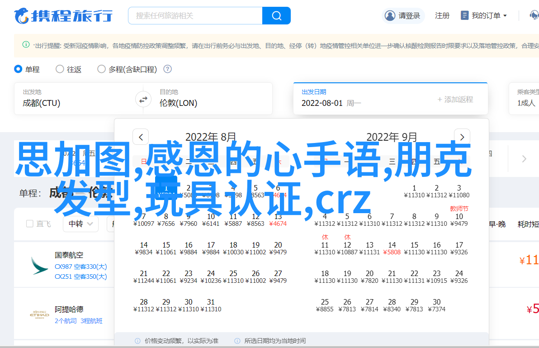Select August 20 priced ¥9479

coord(278,248)
